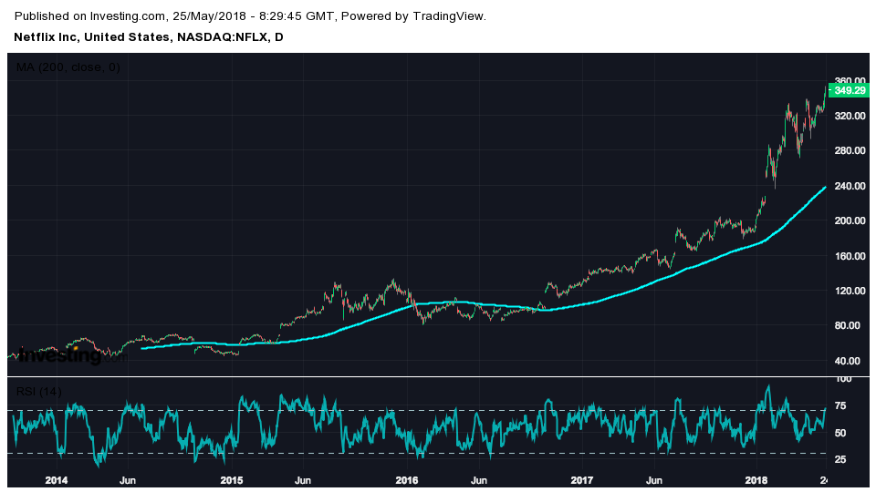Click the RSI 75 level label
The width and height of the screenshot is (876, 492).
(840, 406)
